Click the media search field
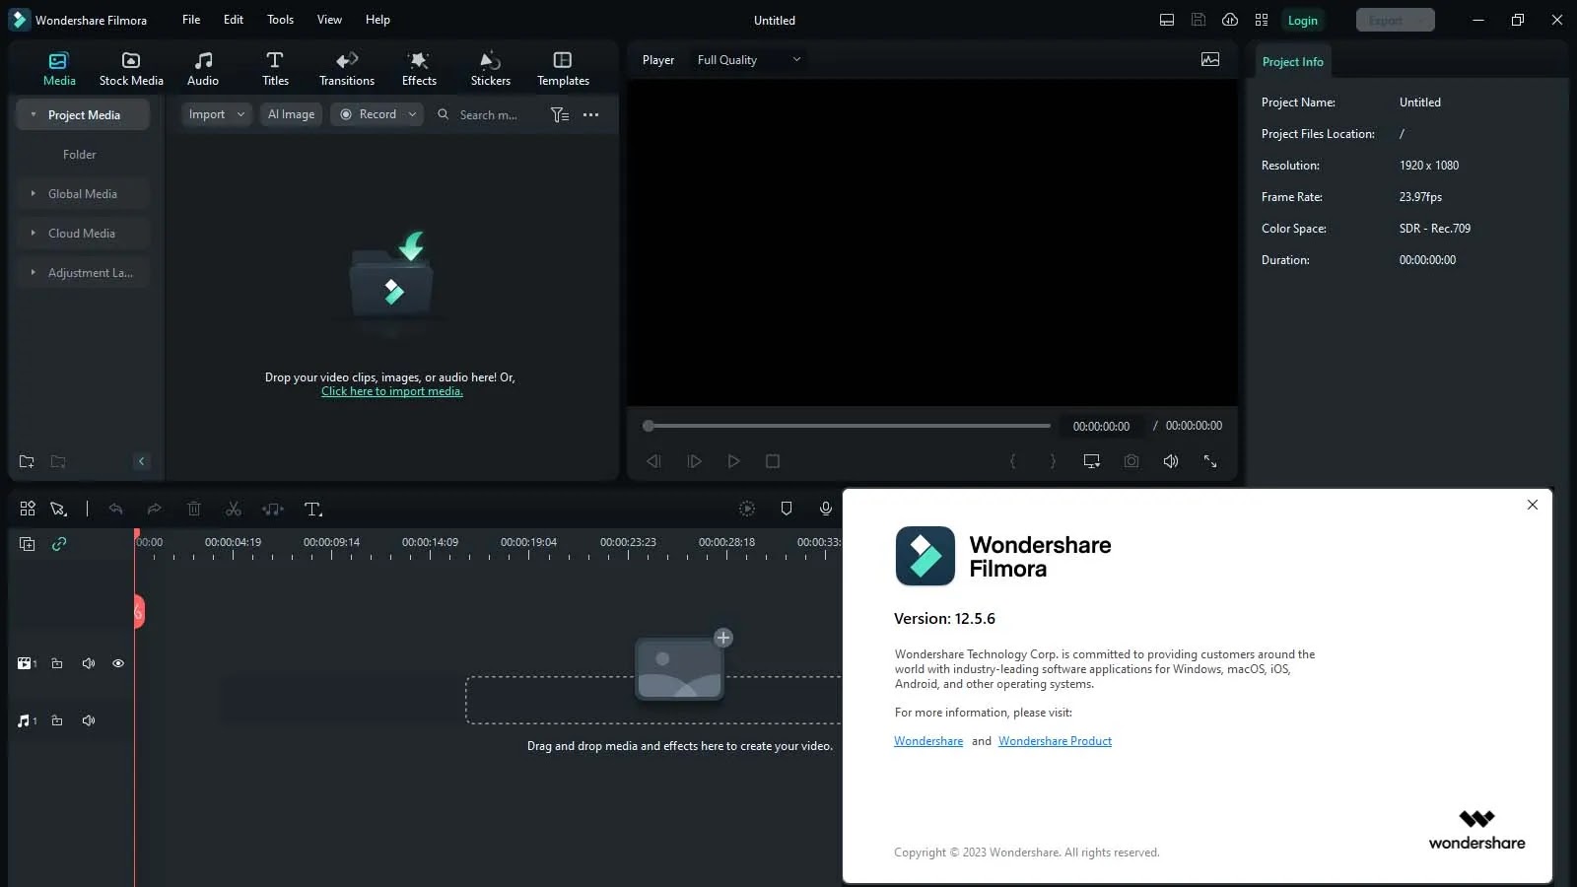This screenshot has width=1577, height=887. coord(489,115)
